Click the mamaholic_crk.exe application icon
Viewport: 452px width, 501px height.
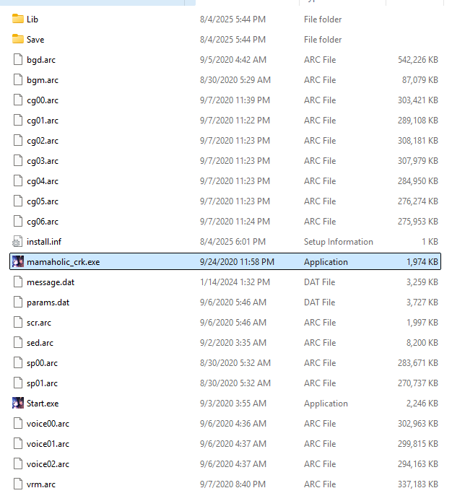click(x=18, y=261)
